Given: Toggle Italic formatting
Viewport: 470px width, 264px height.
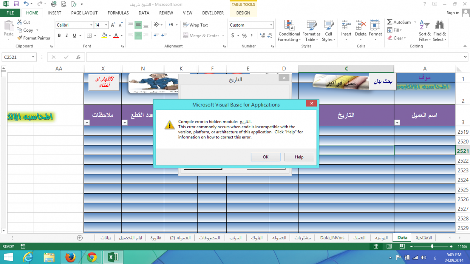Looking at the screenshot, I should (67, 36).
